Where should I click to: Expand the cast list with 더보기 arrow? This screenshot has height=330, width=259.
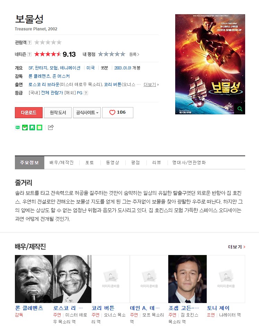click(x=151, y=85)
